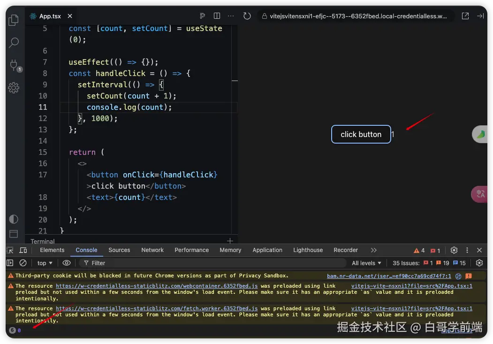Click the Prettier format icon in editor toolbar
Screen dimensions: 493x344
[x=203, y=16]
